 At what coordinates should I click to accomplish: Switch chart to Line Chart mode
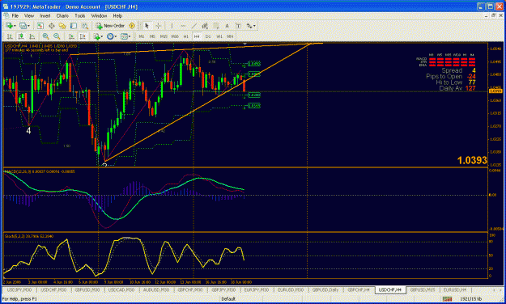[x=32, y=36]
